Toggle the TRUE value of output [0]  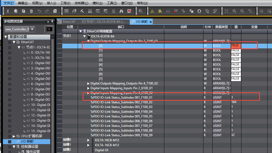(x=236, y=46)
